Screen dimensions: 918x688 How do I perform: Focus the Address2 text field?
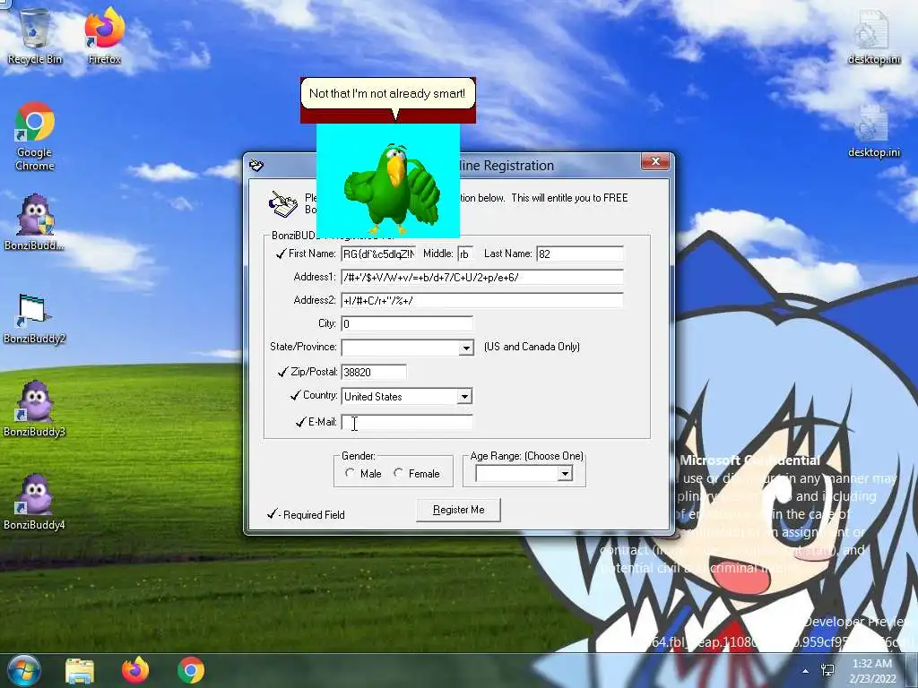click(x=482, y=301)
